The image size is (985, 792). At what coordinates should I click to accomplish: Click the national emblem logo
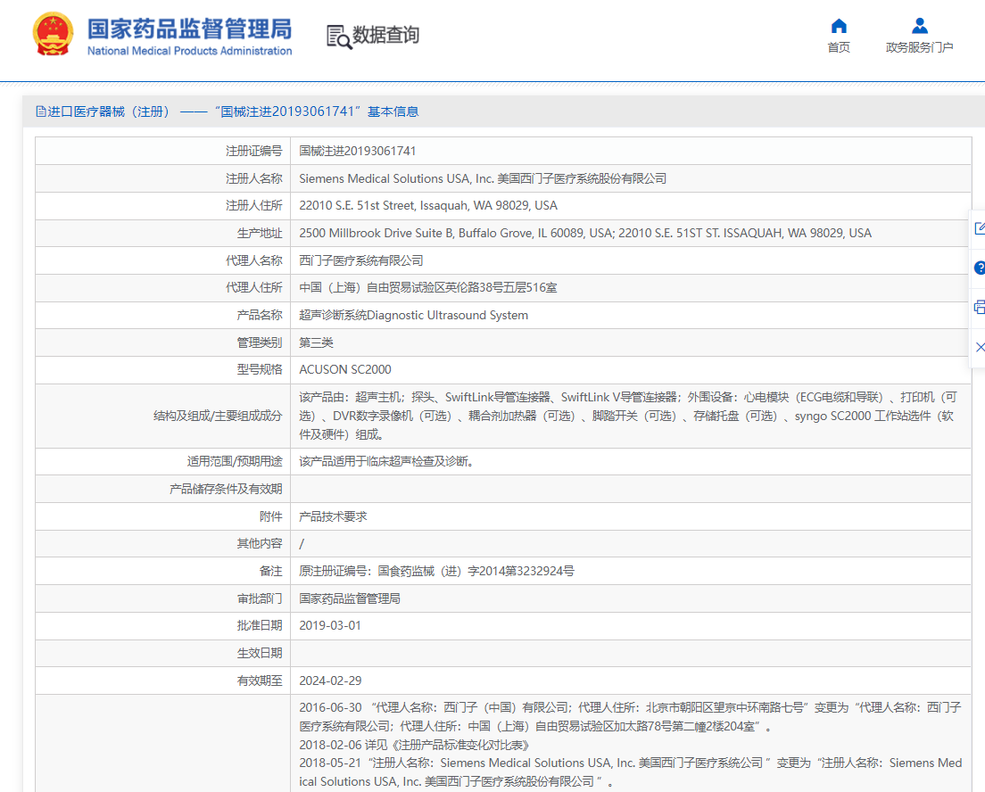pos(53,34)
